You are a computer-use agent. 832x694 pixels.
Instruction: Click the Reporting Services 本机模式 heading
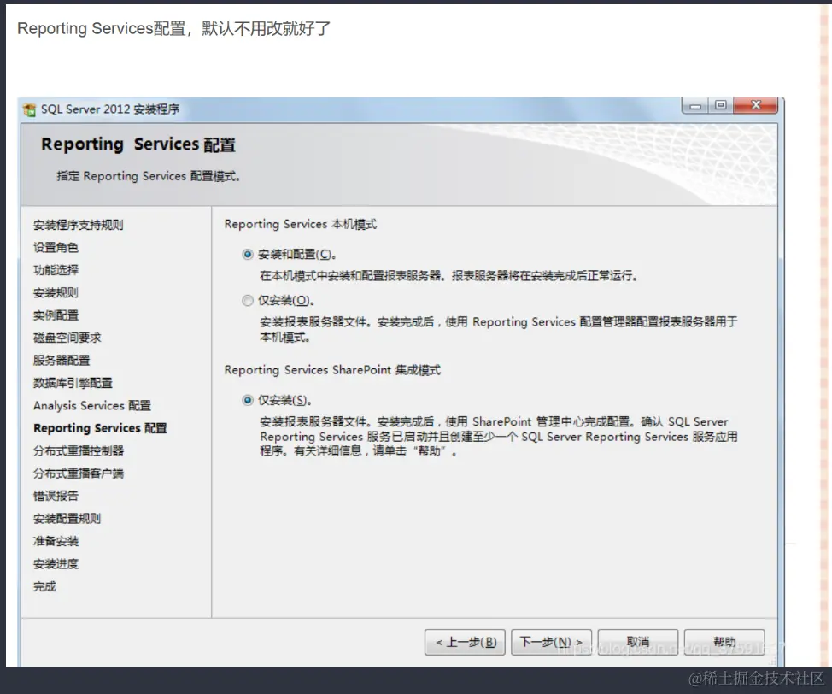(x=301, y=224)
